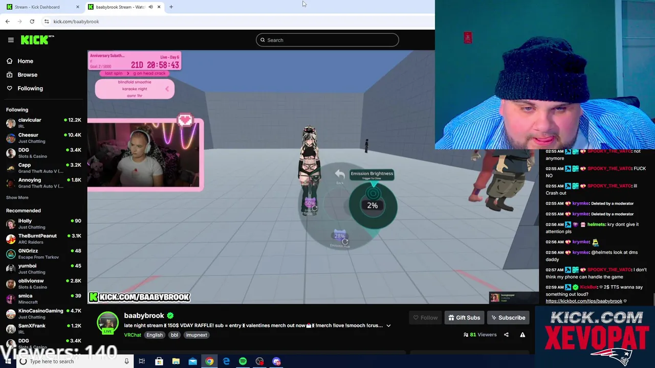Select the bbl tag
Image resolution: width=655 pixels, height=368 pixels.
pyautogui.click(x=174, y=335)
